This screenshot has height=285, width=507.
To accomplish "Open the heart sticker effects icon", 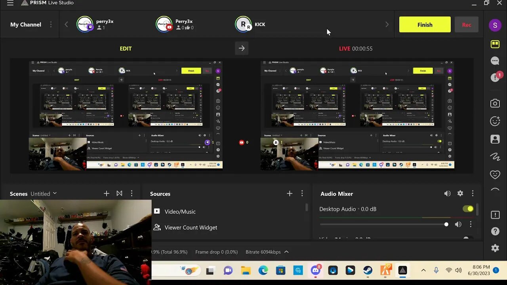I will (495, 174).
